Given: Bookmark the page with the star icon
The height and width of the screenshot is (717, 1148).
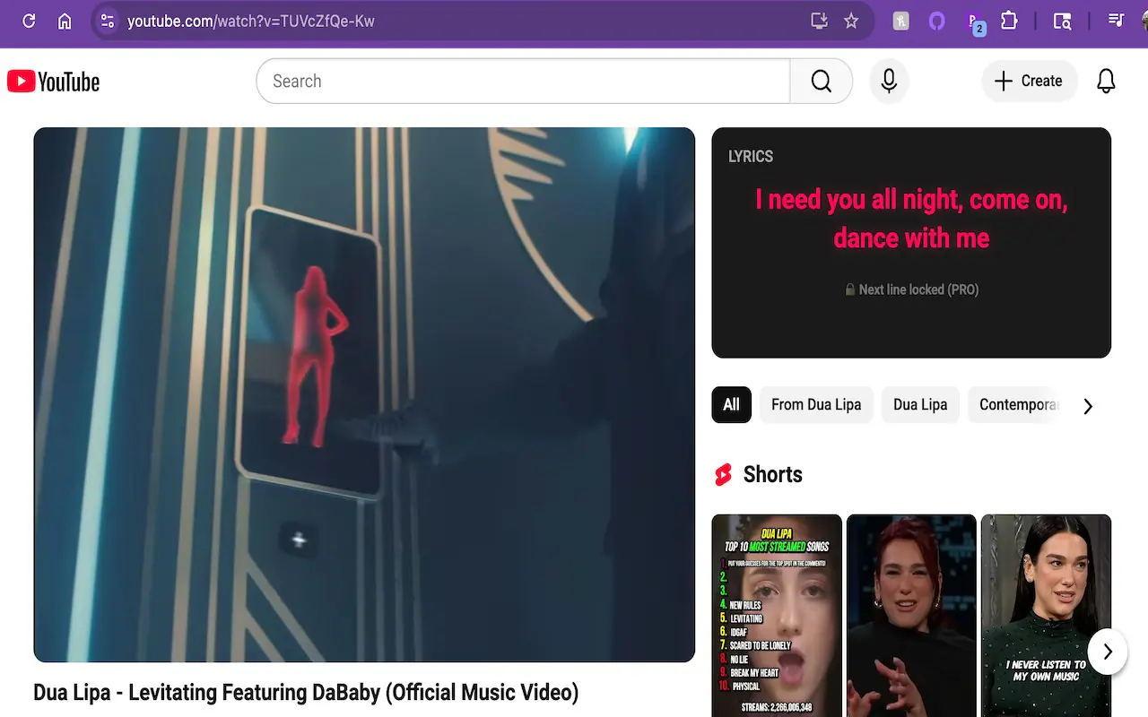Looking at the screenshot, I should [850, 21].
